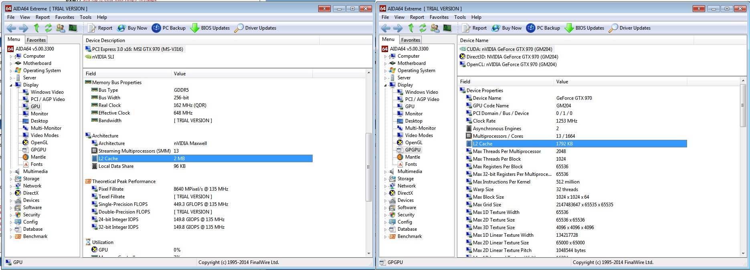Expand Network node in right window tree
This screenshot has width=750, height=270.
pos(385,186)
